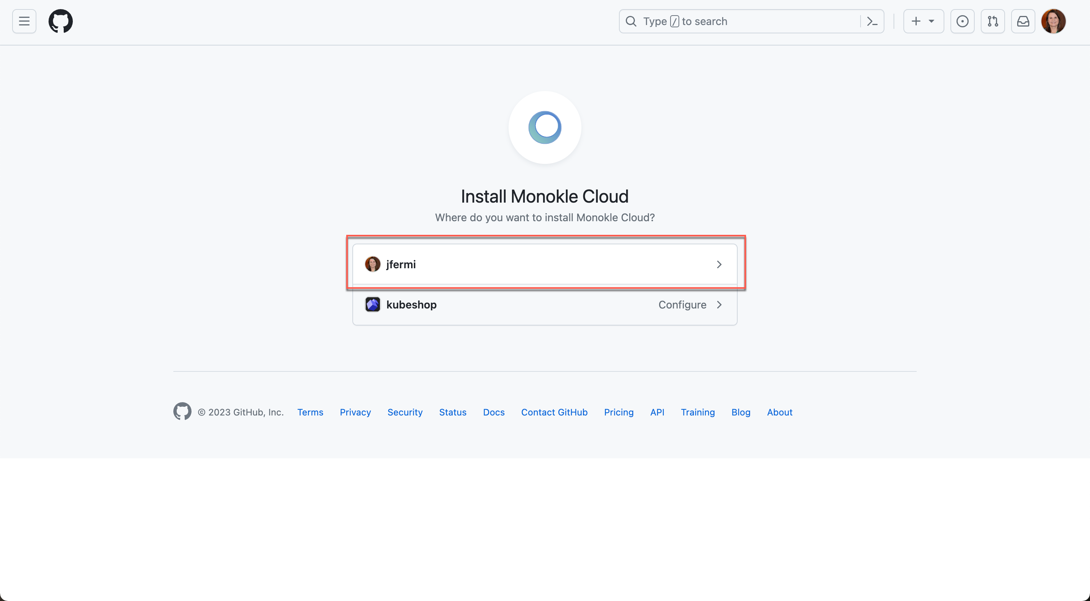Open the About footer link
The height and width of the screenshot is (601, 1090).
779,412
